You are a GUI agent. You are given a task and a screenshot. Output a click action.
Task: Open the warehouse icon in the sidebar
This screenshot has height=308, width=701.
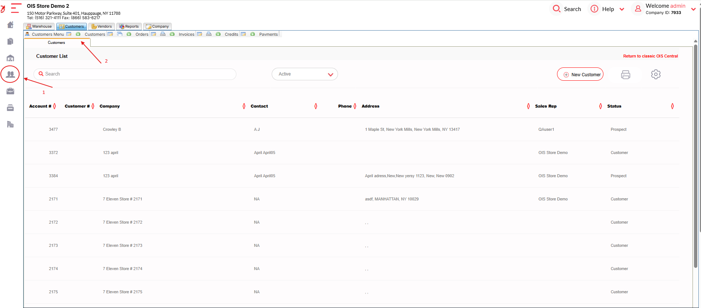[x=10, y=58]
